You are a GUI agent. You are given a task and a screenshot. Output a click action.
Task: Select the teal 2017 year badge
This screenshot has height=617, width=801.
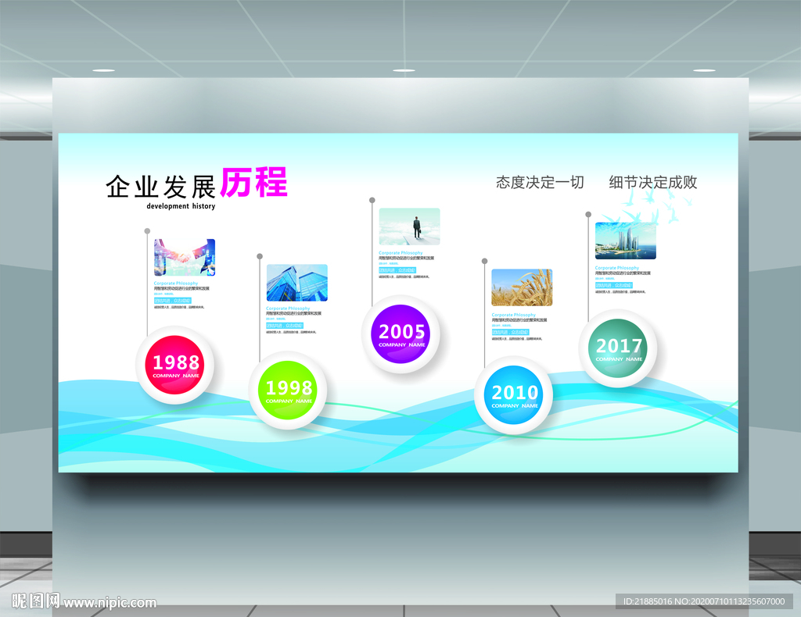[x=619, y=348]
